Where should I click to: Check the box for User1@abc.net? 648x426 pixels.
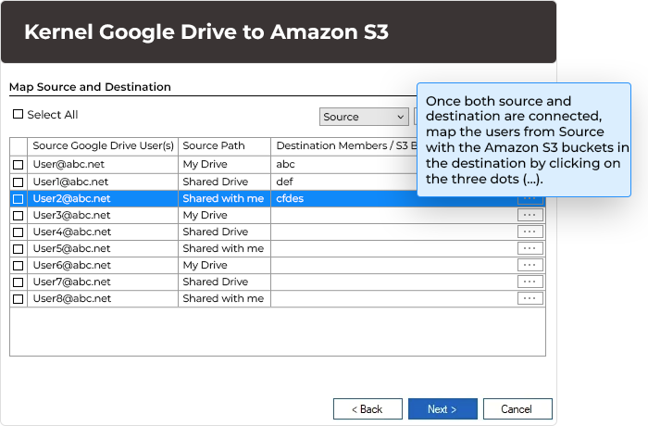point(19,182)
